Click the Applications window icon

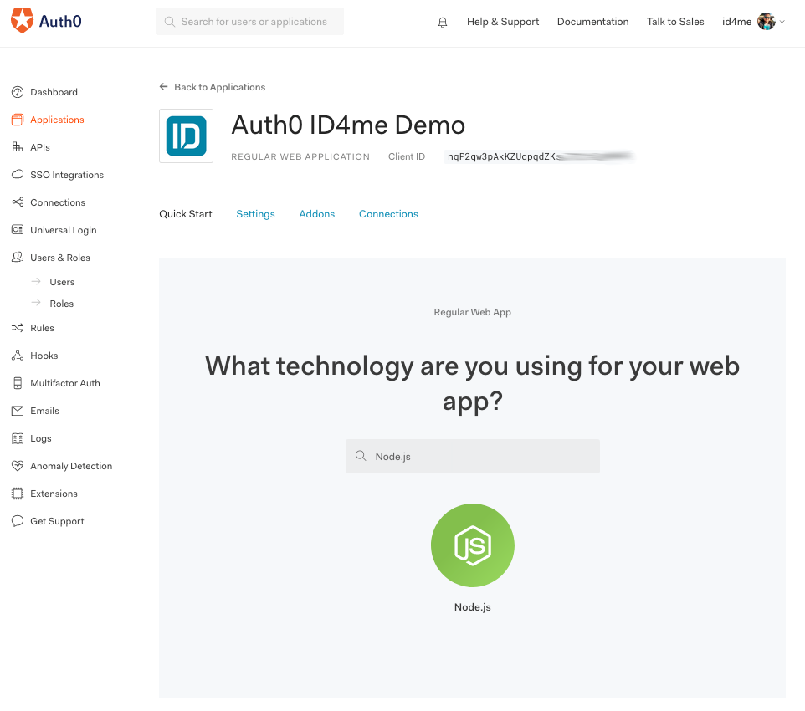tap(18, 120)
